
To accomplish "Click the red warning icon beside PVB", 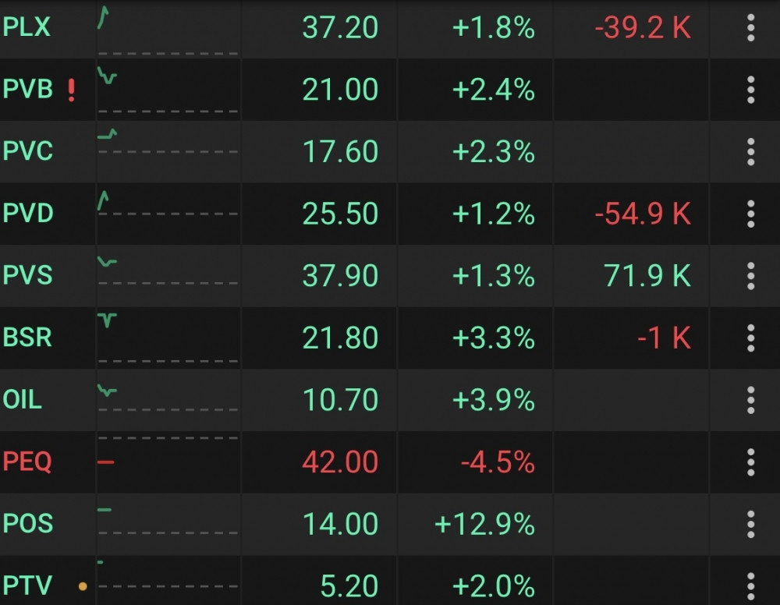I will pos(72,90).
